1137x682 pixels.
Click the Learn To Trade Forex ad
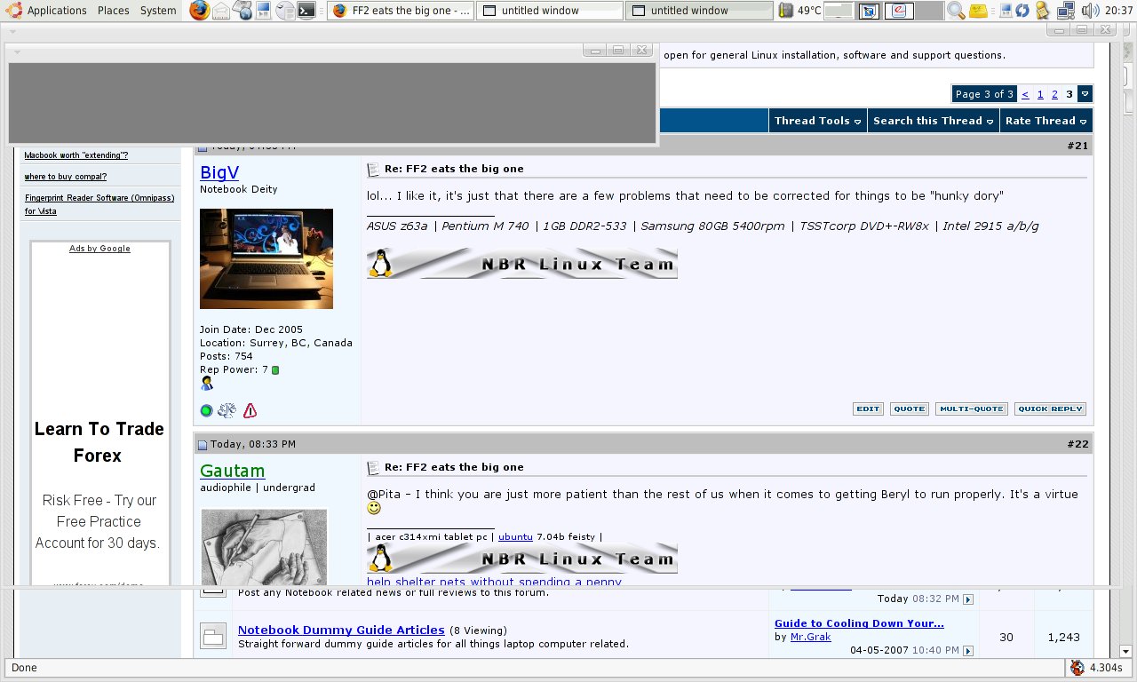tap(99, 442)
